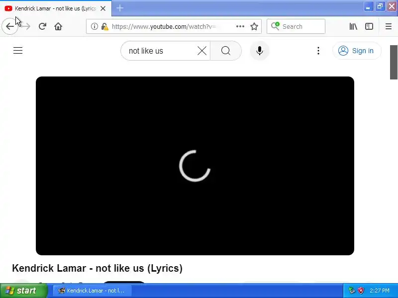The image size is (398, 298).
Task: Open the Windows start menu
Action: [x=24, y=291]
